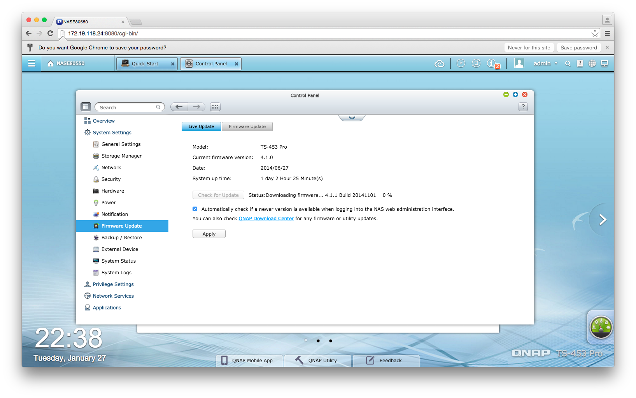Open the Feedback shortcut
Screen dimensions: 636x398
386,360
